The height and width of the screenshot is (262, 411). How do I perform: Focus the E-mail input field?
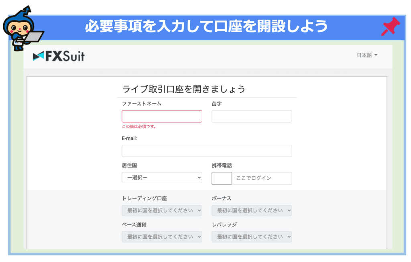click(x=207, y=151)
